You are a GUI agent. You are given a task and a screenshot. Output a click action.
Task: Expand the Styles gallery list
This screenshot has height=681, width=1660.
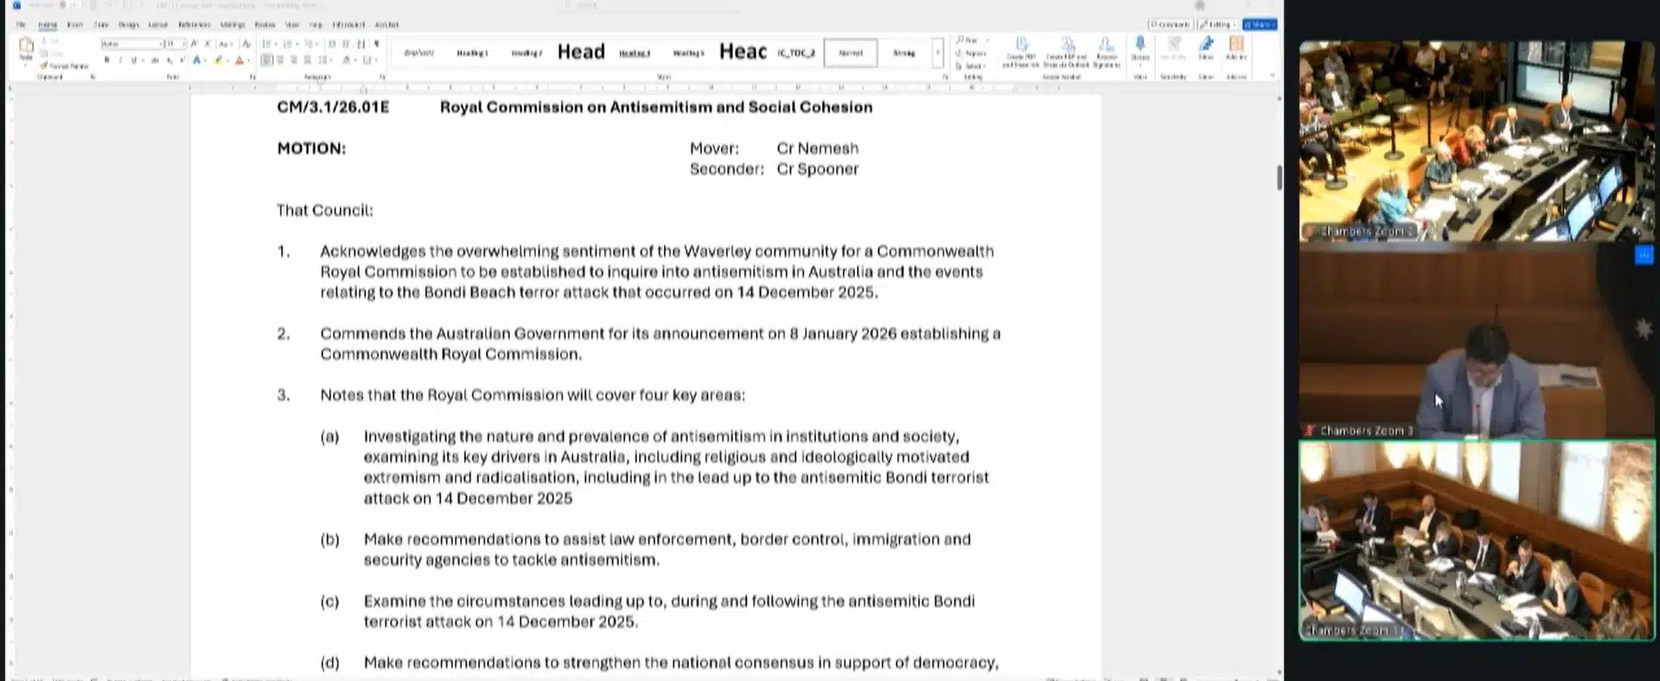pyautogui.click(x=937, y=54)
